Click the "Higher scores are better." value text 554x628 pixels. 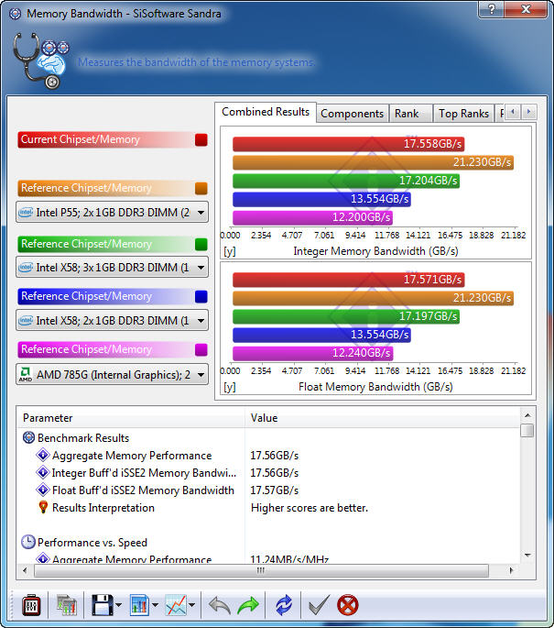click(310, 508)
